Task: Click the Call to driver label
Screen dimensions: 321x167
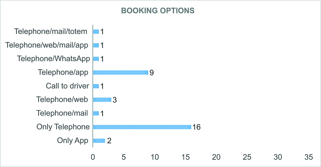Action: click(67, 86)
